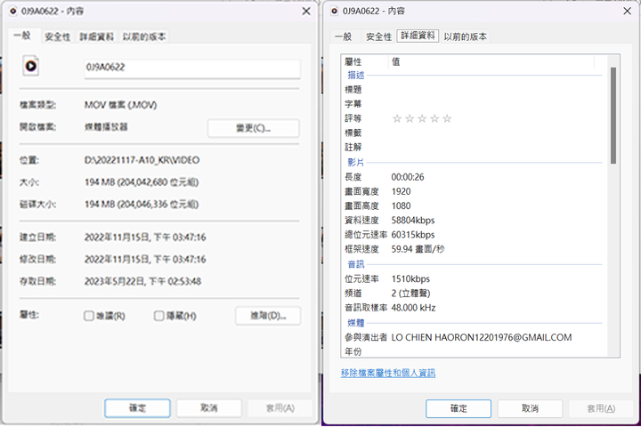641x427 pixels.
Task: Click the 建立日期 2022年11月15日 value
Action: point(145,237)
